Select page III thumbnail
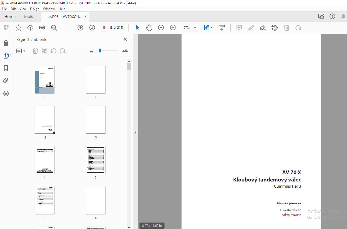The width and height of the screenshot is (347, 229). tap(45, 120)
